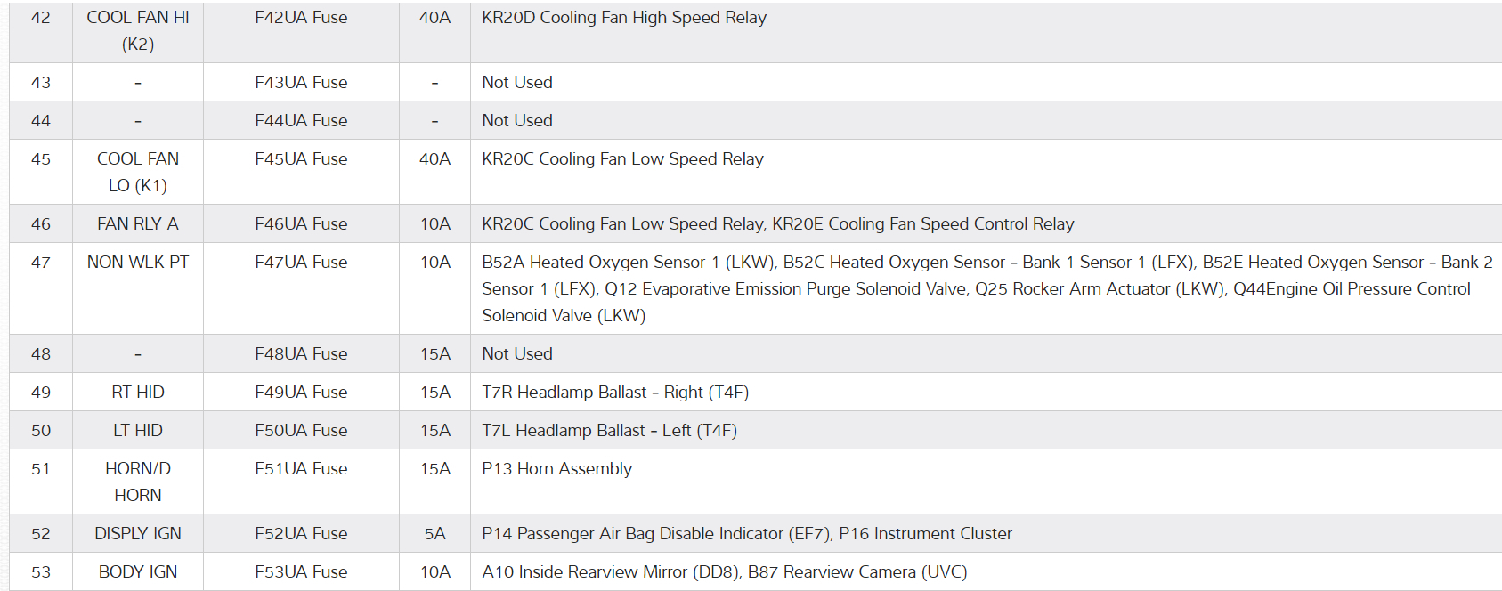
Task: Select the COOL FAN HI (K2) label
Action: (138, 31)
